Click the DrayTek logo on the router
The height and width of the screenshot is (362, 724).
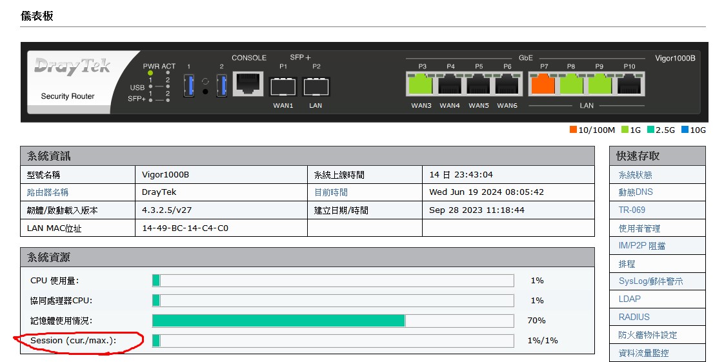click(72, 66)
